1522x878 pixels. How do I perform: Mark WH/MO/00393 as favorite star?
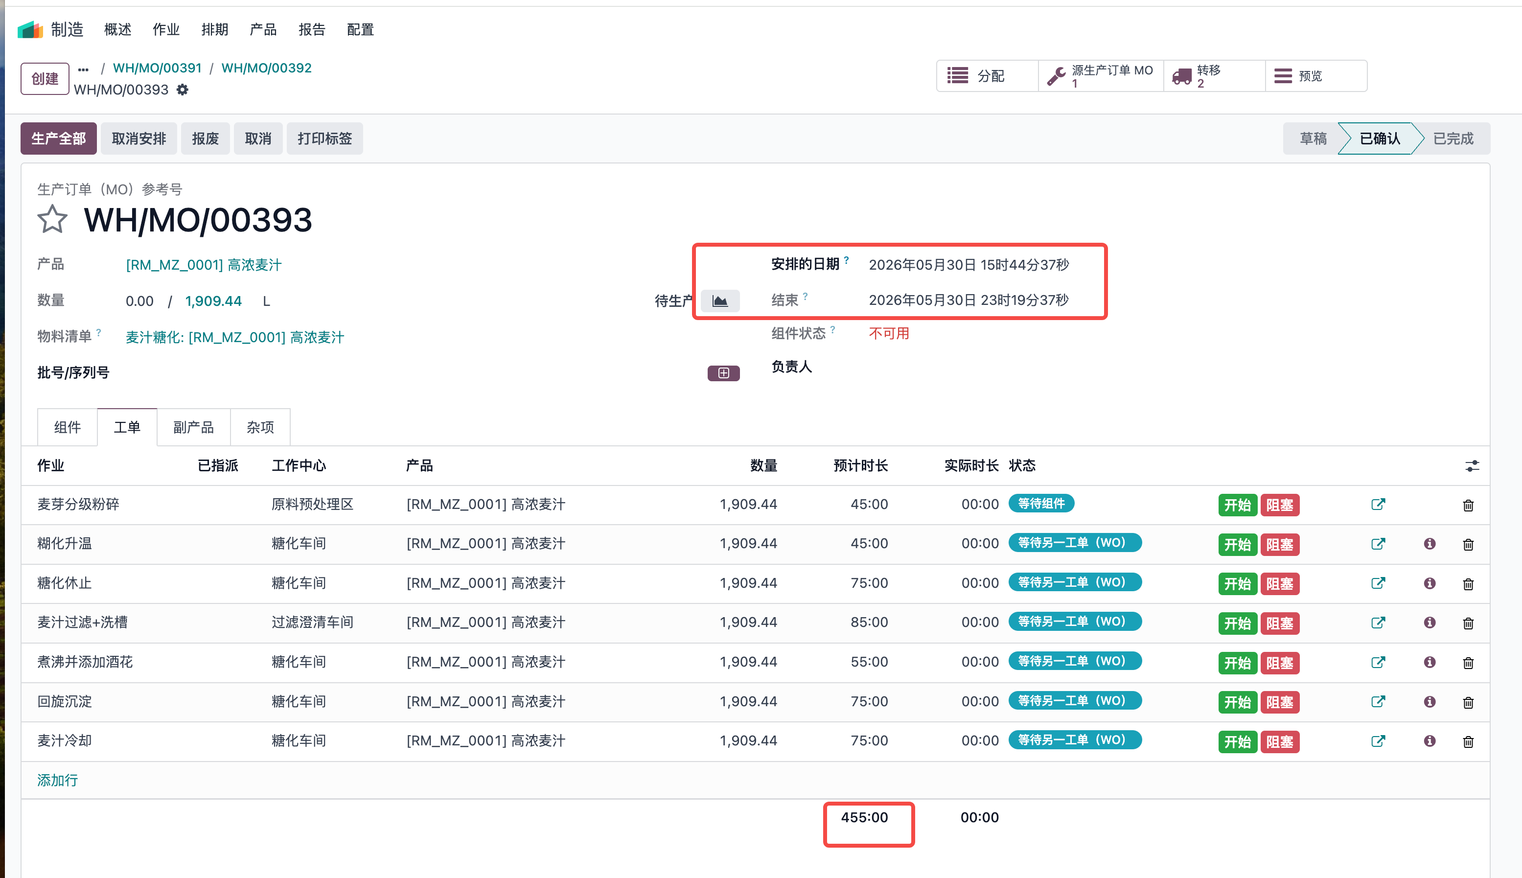tap(52, 219)
